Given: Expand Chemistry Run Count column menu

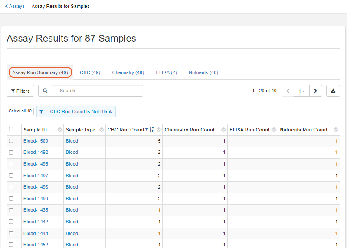Looking at the screenshot, I should [223, 130].
